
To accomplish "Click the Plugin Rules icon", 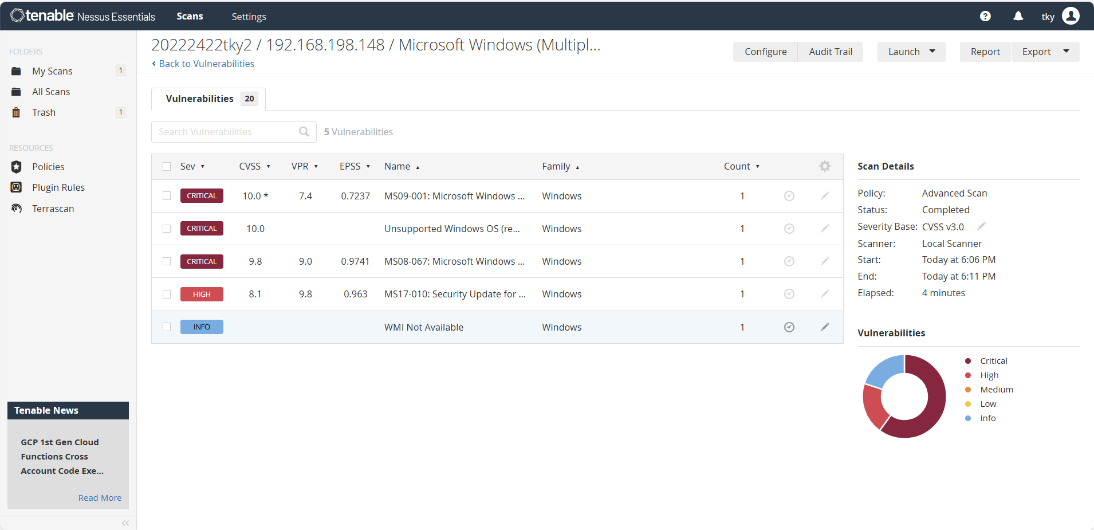I will [x=16, y=187].
